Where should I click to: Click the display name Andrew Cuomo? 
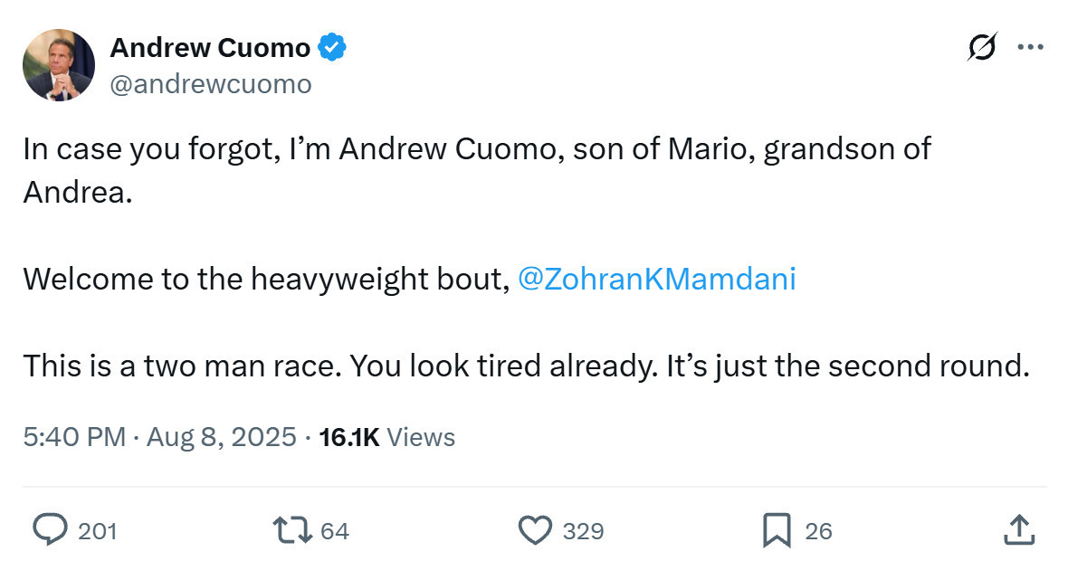210,48
